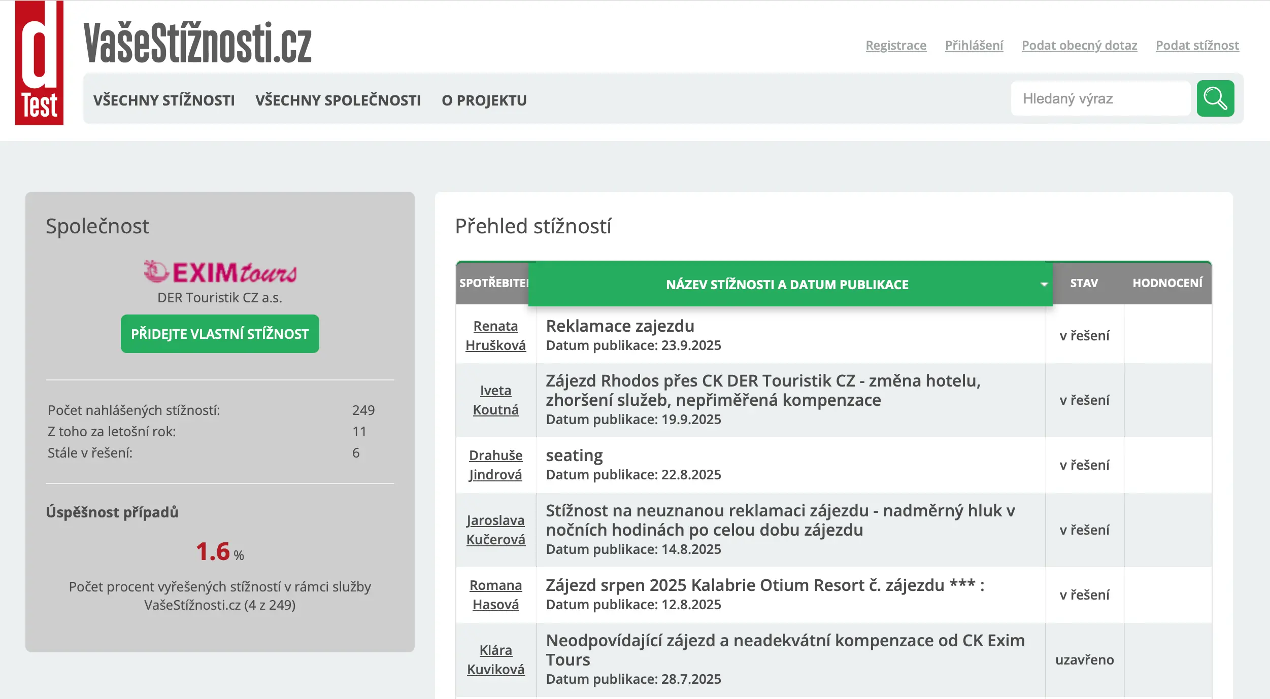Click the dTest red logo
Screen dimensions: 1270x699
pos(39,63)
